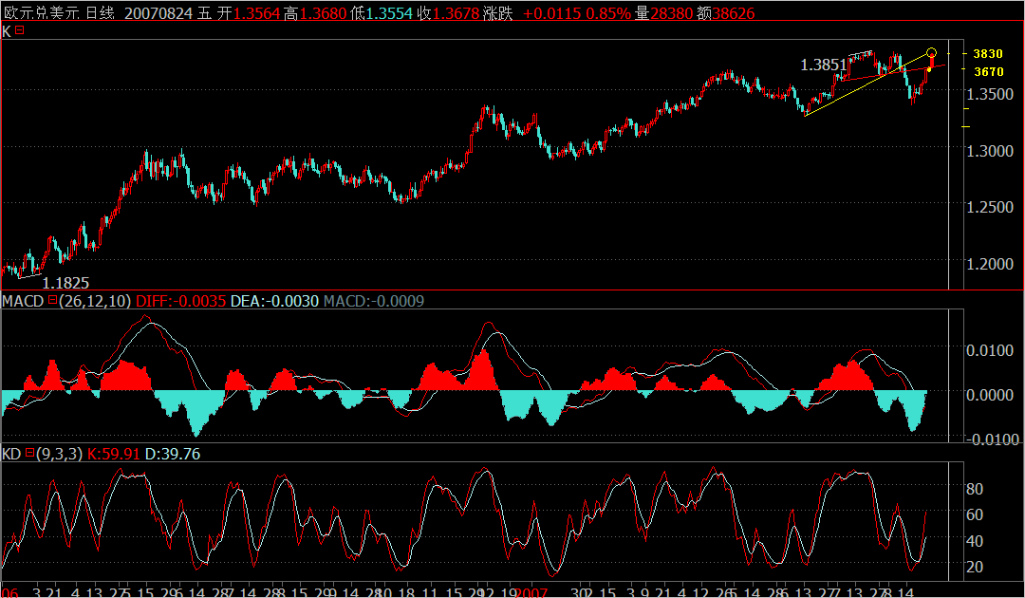Open KD parameters (9,3,3)

pyautogui.click(x=60, y=454)
